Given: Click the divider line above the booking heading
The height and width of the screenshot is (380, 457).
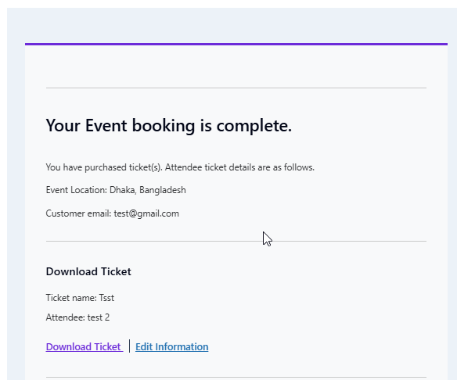Looking at the screenshot, I should click(x=236, y=88).
